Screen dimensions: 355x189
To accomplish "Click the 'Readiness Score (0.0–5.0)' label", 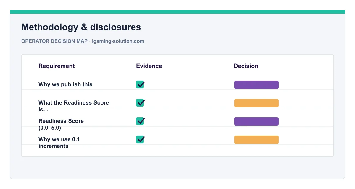I will coord(61,124).
